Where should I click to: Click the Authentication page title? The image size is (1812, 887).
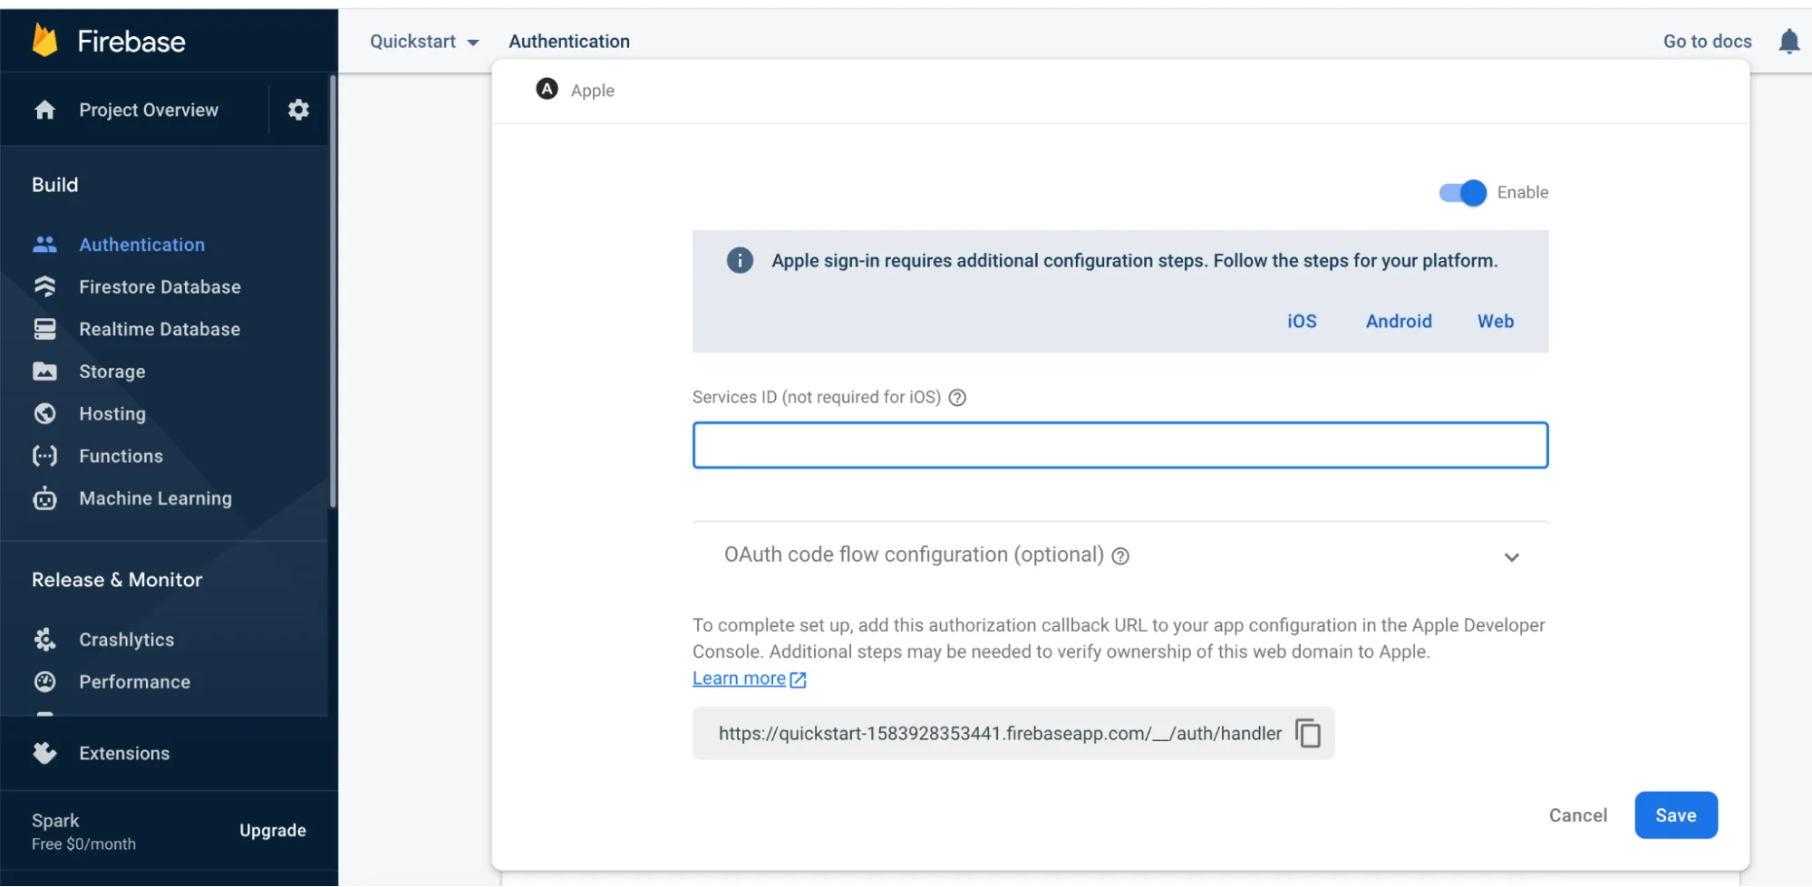tap(569, 42)
